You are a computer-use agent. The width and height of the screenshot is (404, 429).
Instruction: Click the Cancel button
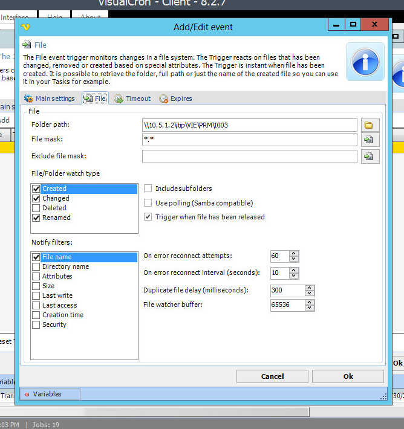click(x=272, y=376)
